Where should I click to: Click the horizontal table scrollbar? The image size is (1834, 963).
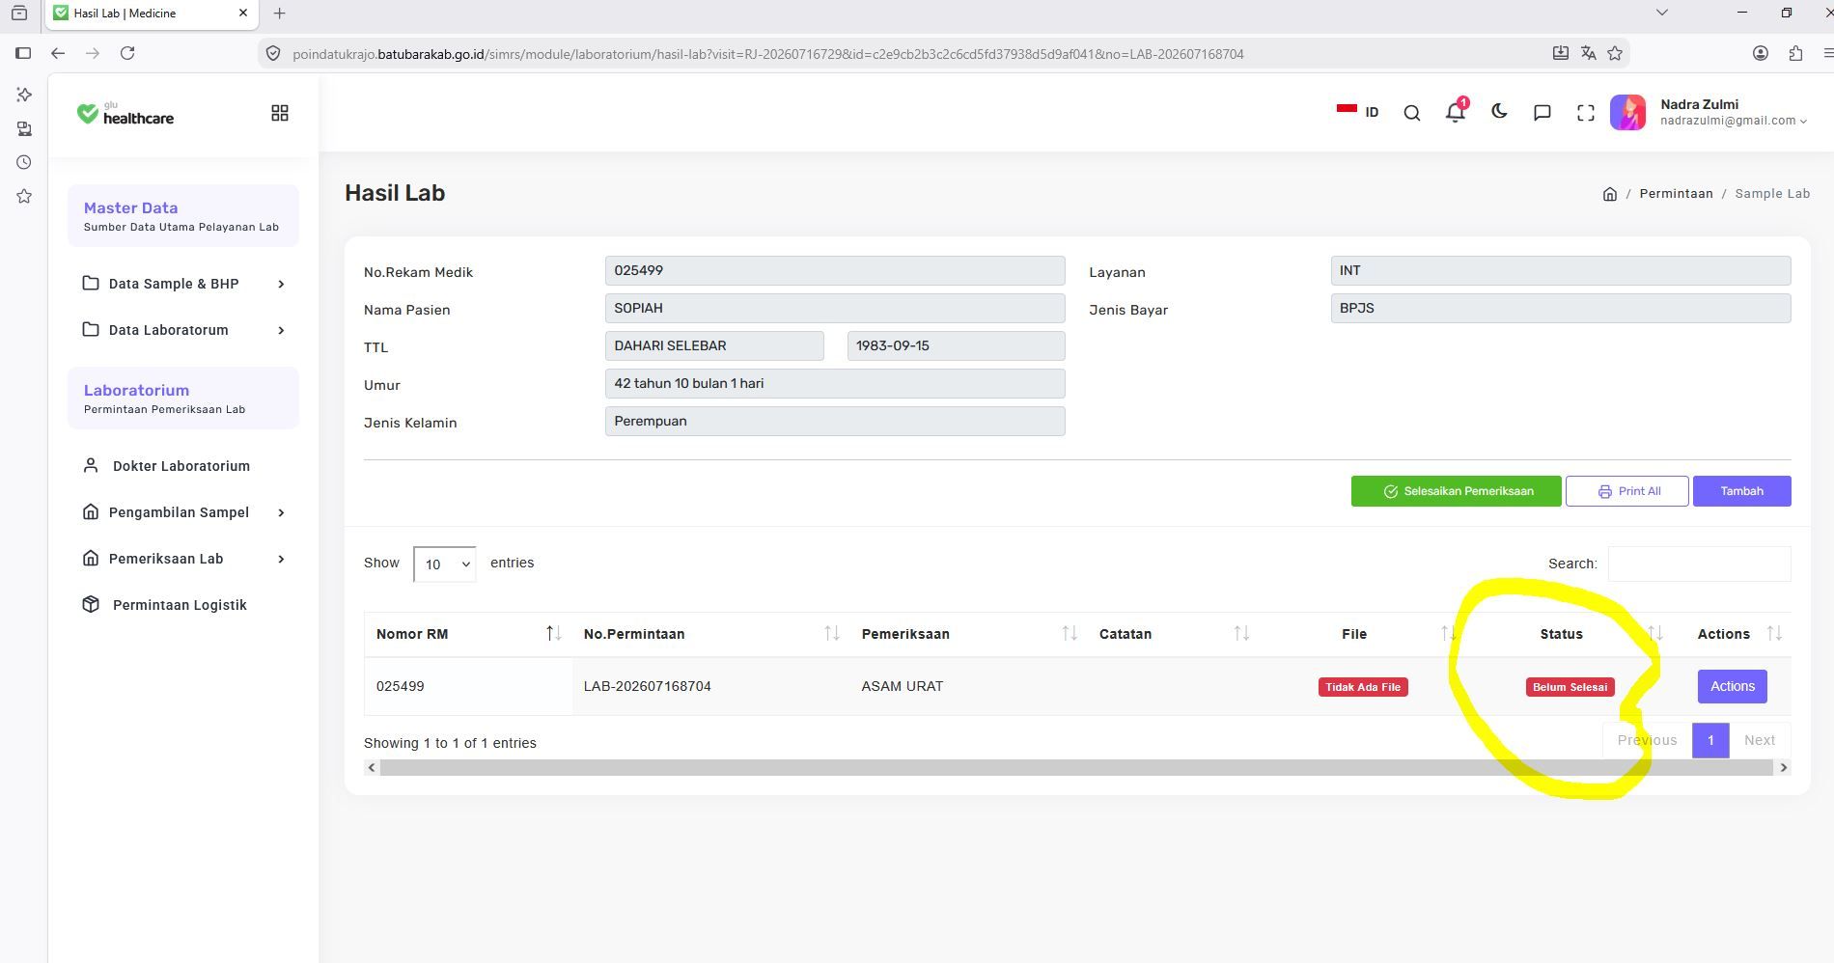coord(1076,768)
